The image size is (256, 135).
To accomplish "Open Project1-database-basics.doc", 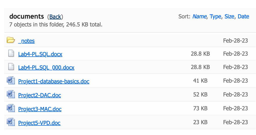I will coord(54,81).
